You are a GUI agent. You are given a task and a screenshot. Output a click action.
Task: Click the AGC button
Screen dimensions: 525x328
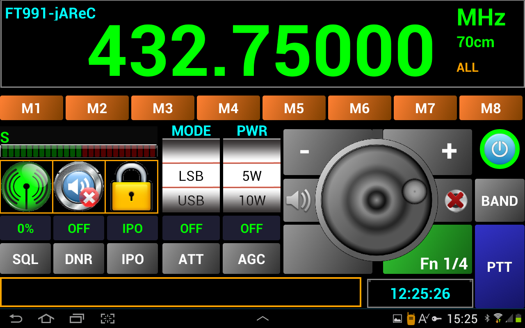(x=251, y=259)
